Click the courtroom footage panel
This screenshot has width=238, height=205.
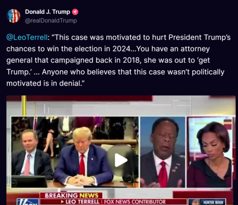75,152
